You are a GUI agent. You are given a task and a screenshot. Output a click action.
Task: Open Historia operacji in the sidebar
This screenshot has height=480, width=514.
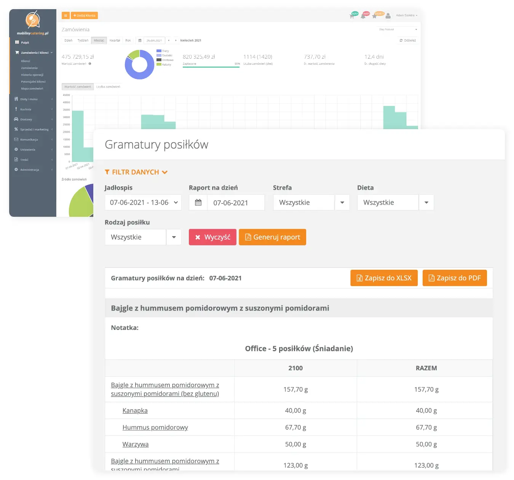point(32,75)
